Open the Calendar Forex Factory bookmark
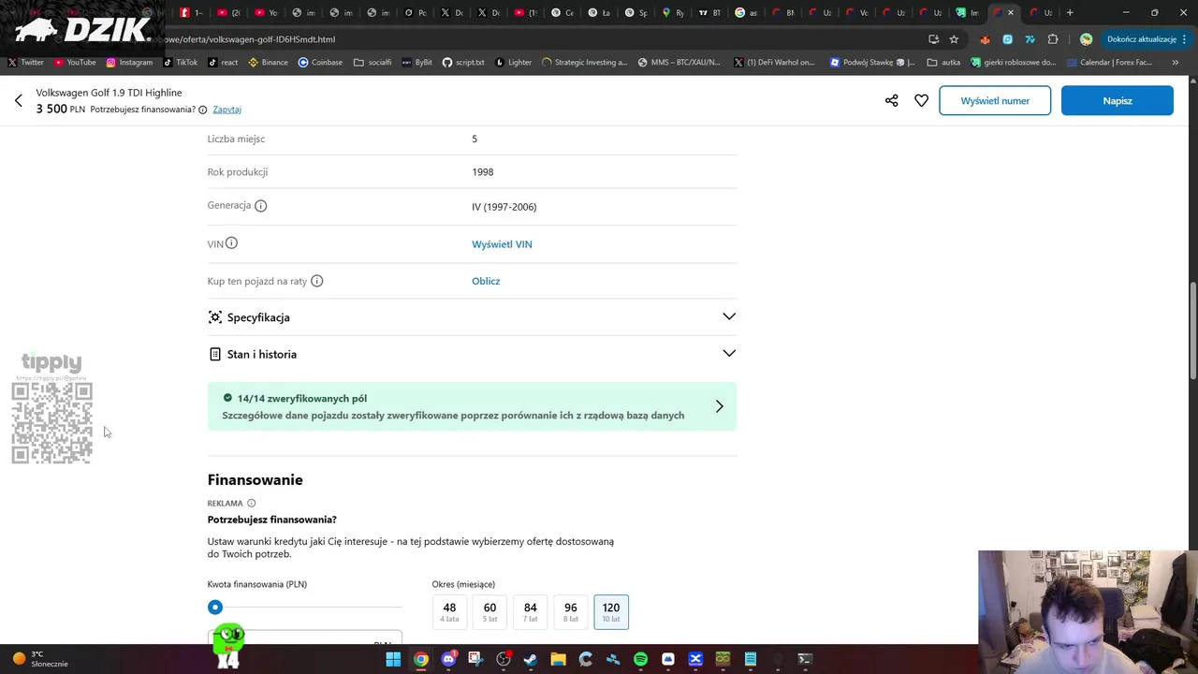1198x674 pixels. point(1109,63)
